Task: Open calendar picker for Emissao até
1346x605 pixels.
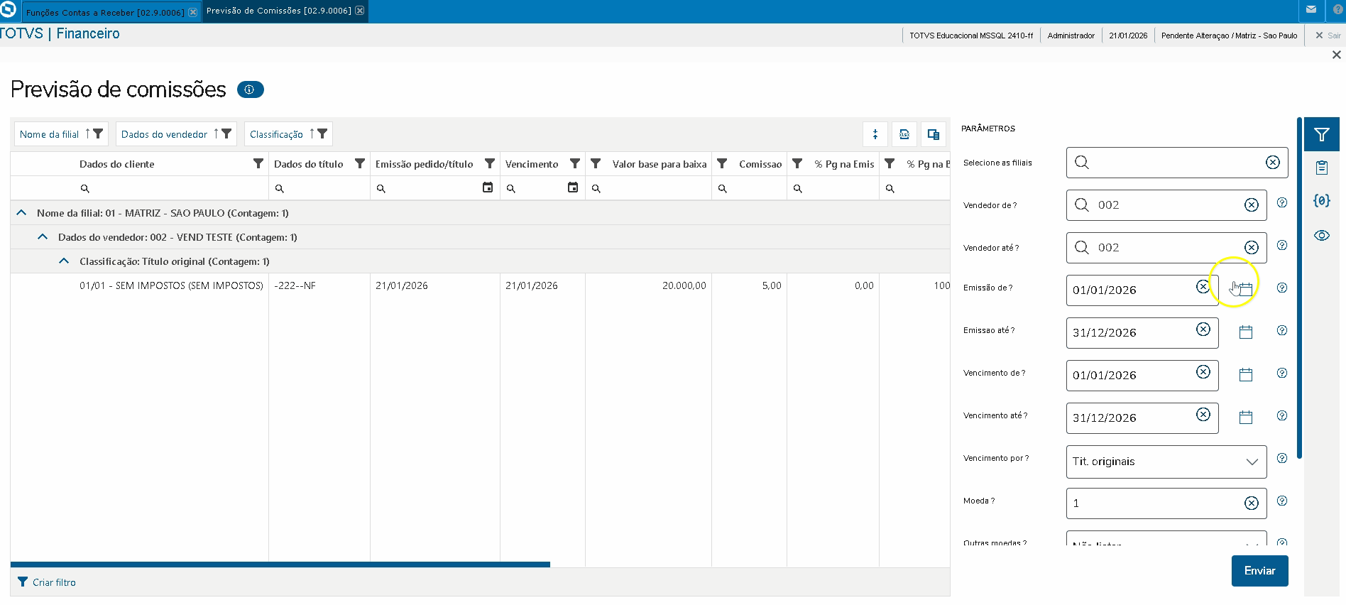Action: pyautogui.click(x=1245, y=332)
